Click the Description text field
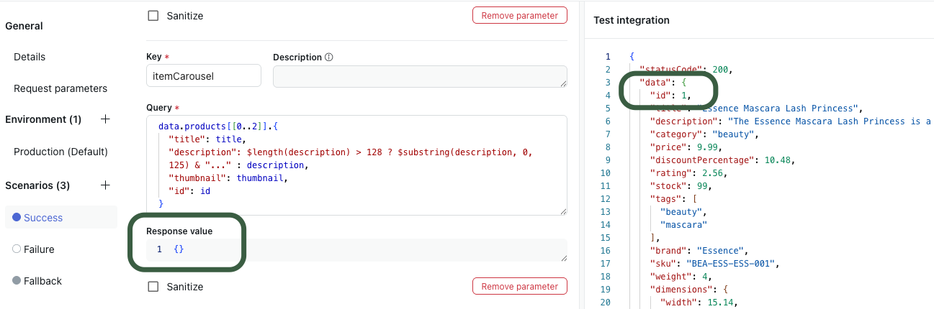This screenshot has height=309, width=934. pos(419,76)
